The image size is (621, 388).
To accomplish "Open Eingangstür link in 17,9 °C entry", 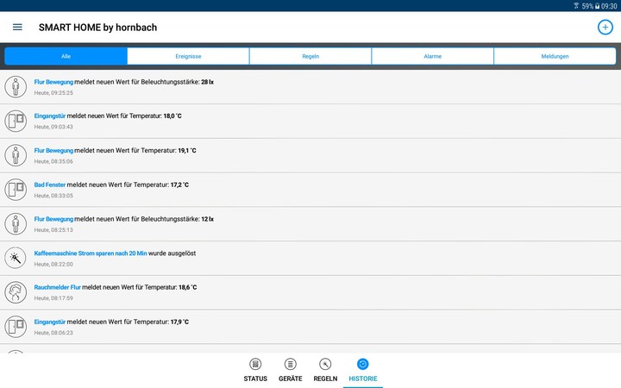I will click(x=49, y=322).
